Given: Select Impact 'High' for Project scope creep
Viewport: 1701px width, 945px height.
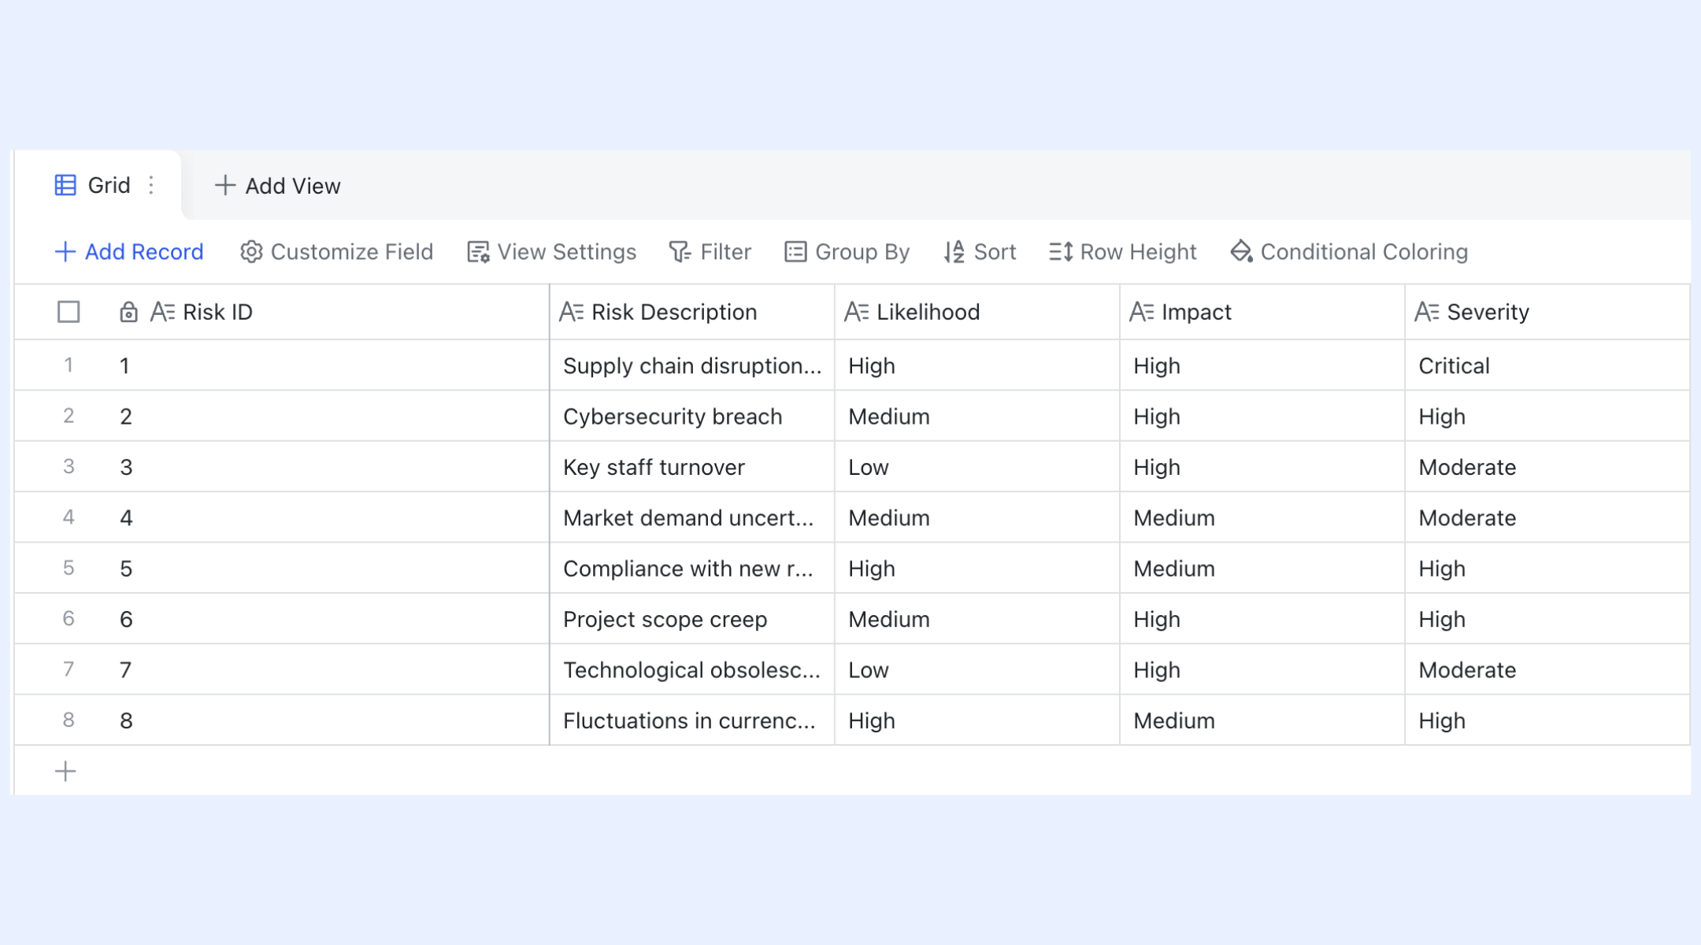Looking at the screenshot, I should (1262, 619).
